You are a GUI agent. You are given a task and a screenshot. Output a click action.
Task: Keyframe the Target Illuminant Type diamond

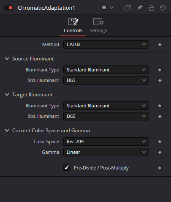click(x=160, y=106)
